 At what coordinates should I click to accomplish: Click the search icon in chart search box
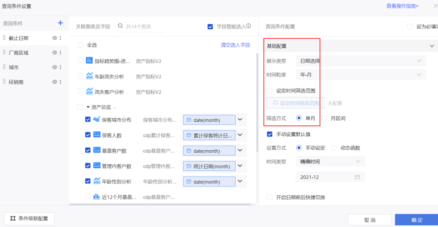click(121, 26)
